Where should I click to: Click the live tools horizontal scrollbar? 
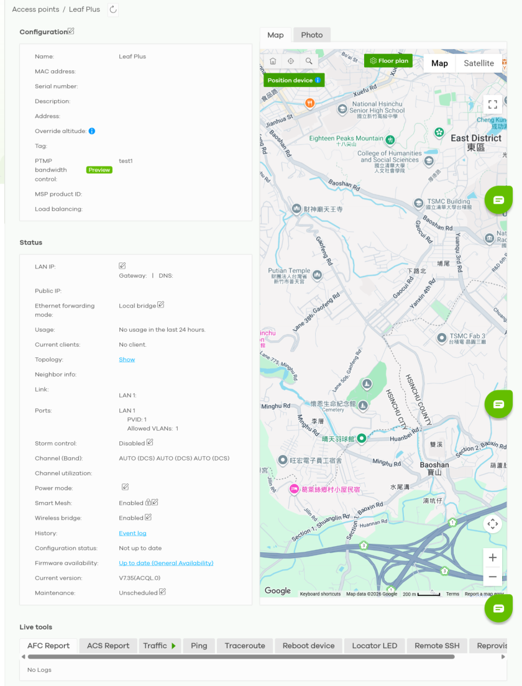tap(241, 657)
